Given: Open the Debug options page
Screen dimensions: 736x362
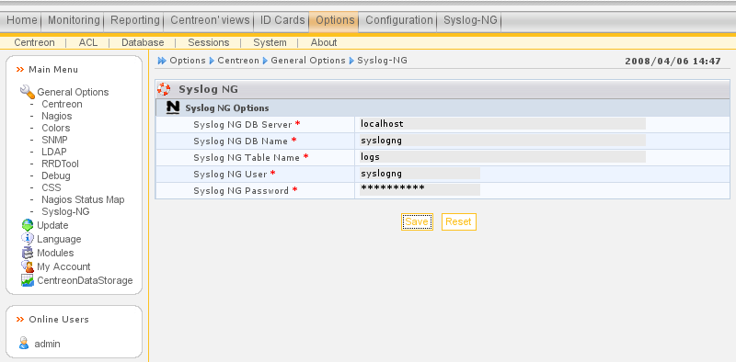Looking at the screenshot, I should (x=56, y=175).
